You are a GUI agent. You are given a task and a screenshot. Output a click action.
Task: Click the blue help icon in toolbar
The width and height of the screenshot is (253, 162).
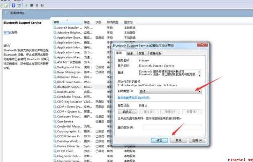point(13,5)
